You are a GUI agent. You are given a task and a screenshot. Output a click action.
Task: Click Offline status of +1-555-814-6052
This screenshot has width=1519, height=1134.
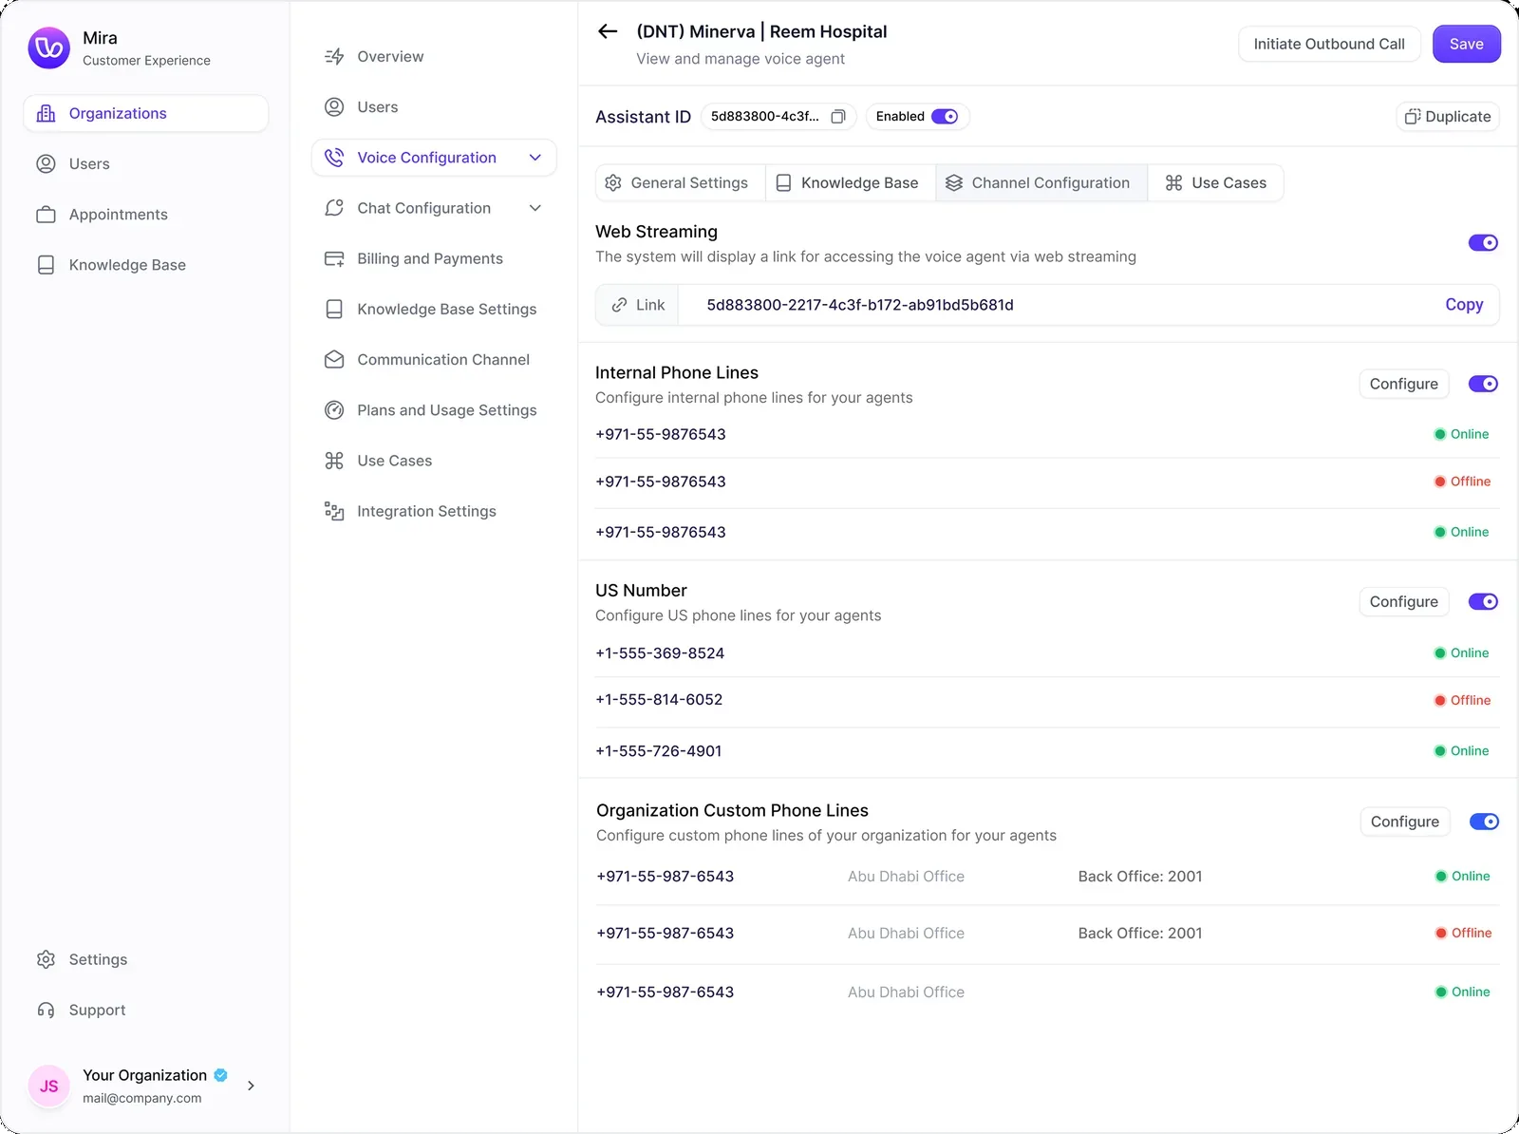(1462, 701)
